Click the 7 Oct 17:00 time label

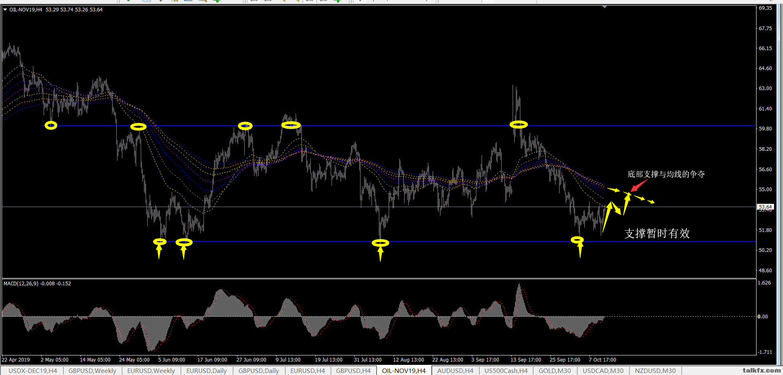tap(602, 360)
